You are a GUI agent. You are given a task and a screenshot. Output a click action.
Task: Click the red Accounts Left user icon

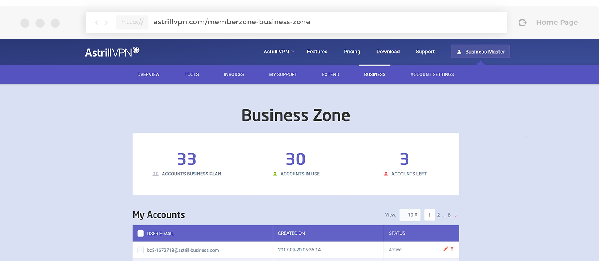pos(385,173)
